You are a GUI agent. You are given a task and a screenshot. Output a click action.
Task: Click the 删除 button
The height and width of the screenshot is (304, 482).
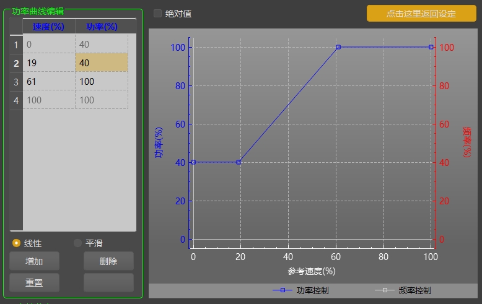[x=108, y=261]
